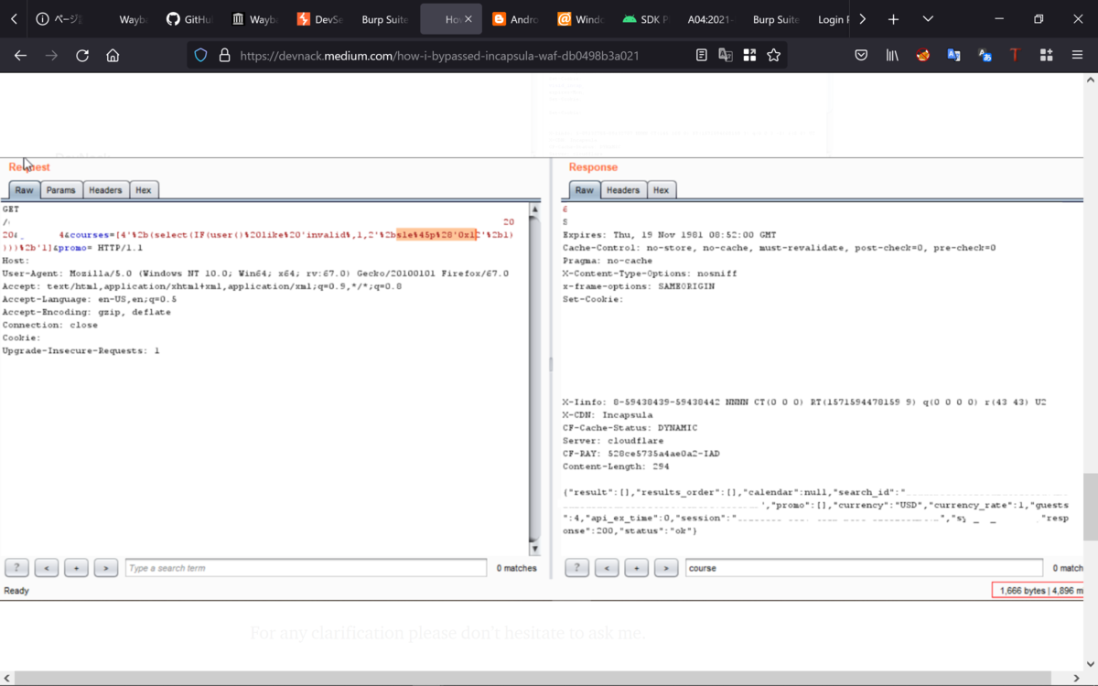Reload the current page
The height and width of the screenshot is (686, 1098).
click(82, 56)
